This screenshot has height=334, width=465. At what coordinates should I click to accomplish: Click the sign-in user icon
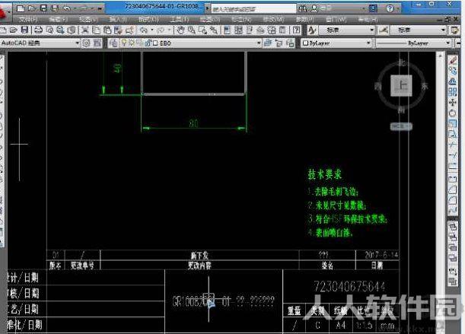[x=314, y=8]
